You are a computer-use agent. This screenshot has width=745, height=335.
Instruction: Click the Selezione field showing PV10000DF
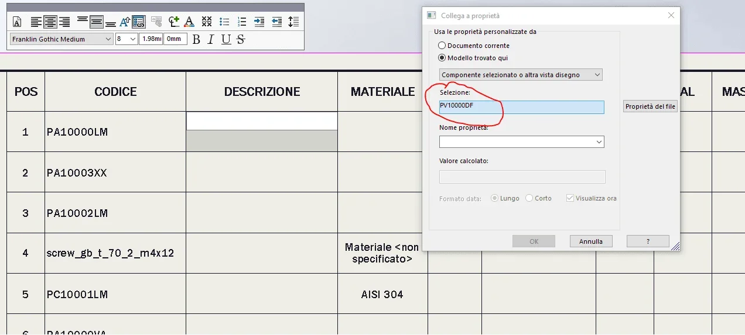pyautogui.click(x=521, y=107)
